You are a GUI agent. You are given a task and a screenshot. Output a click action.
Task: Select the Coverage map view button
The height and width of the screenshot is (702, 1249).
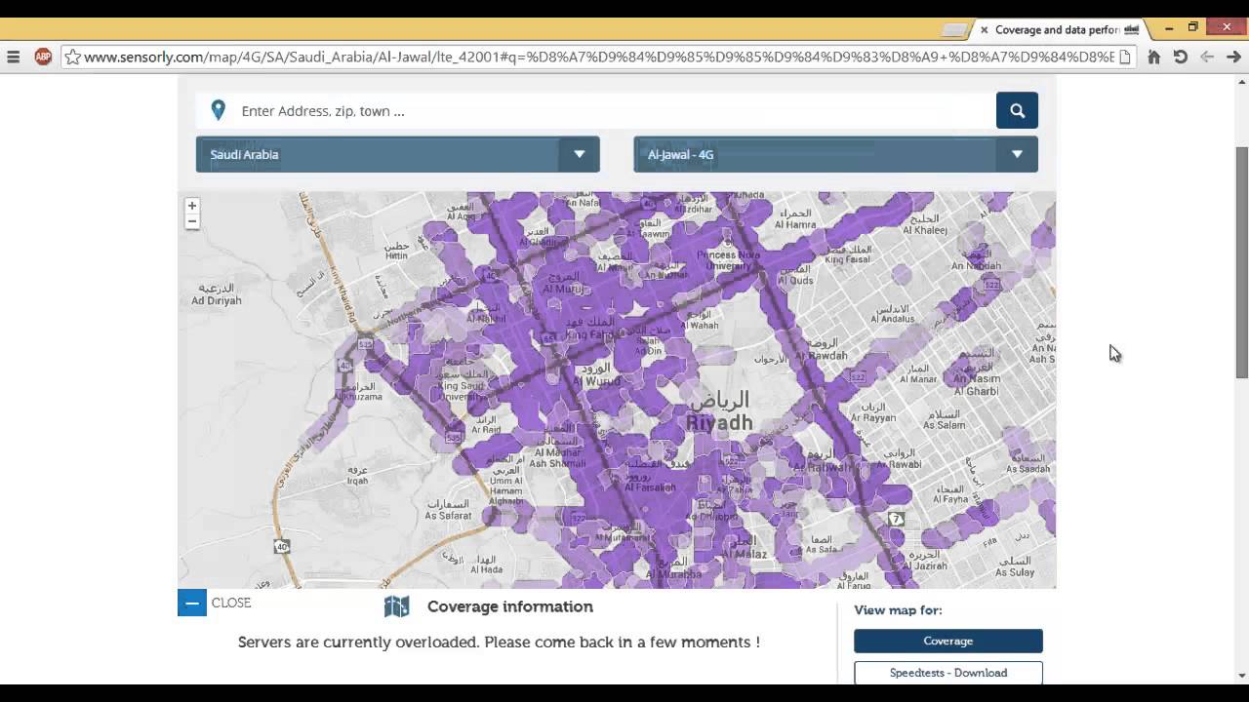click(947, 641)
